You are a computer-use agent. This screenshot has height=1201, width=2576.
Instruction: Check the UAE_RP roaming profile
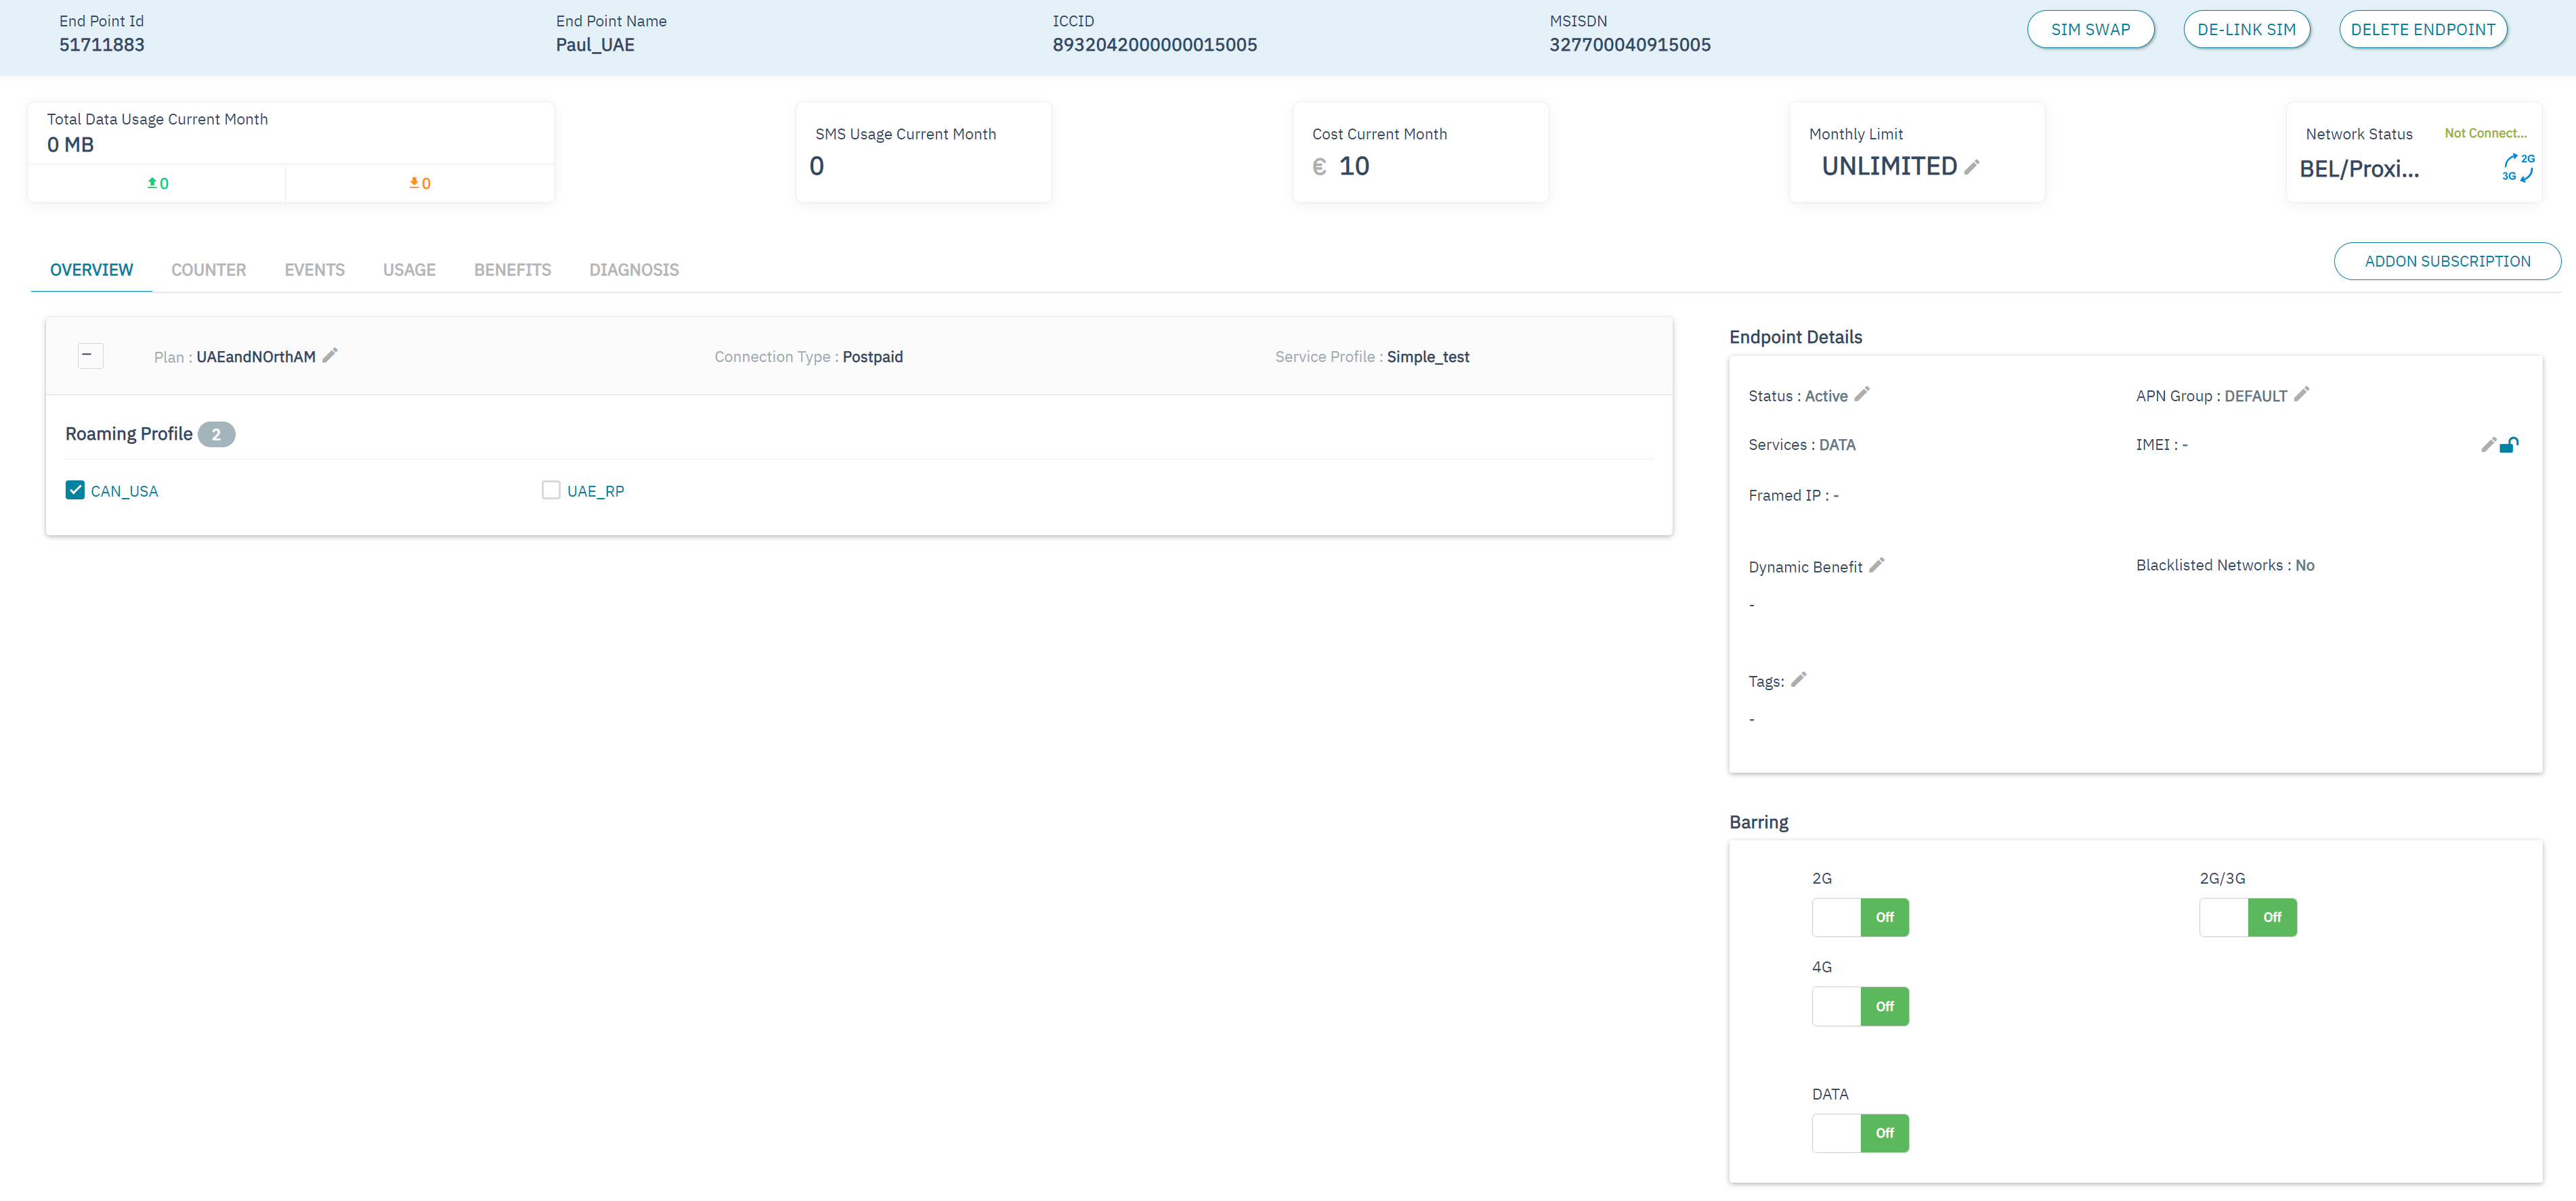click(x=551, y=491)
